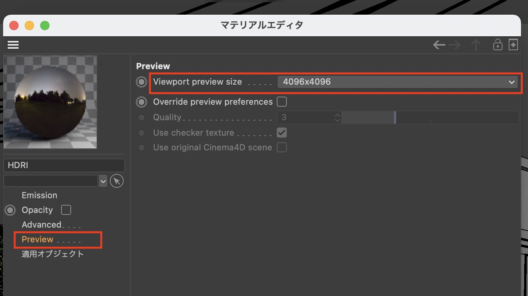This screenshot has height=296, width=528.
Task: Toggle the Opacity channel checkbox
Action: pos(66,210)
